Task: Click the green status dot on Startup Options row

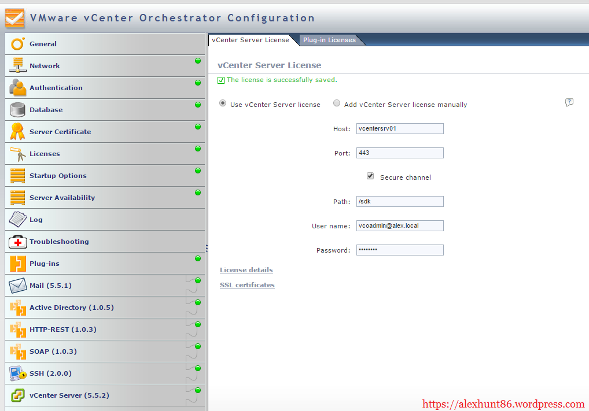Action: (x=198, y=171)
